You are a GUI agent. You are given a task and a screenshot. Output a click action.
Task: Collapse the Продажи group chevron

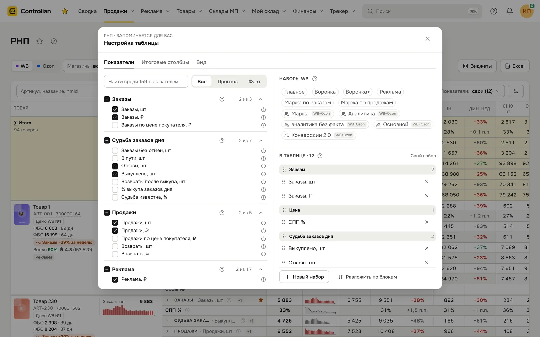point(261,213)
